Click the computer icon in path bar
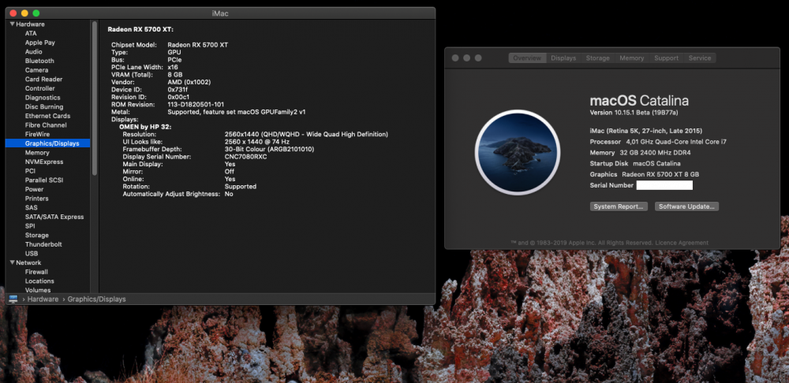This screenshot has width=789, height=383. 13,299
